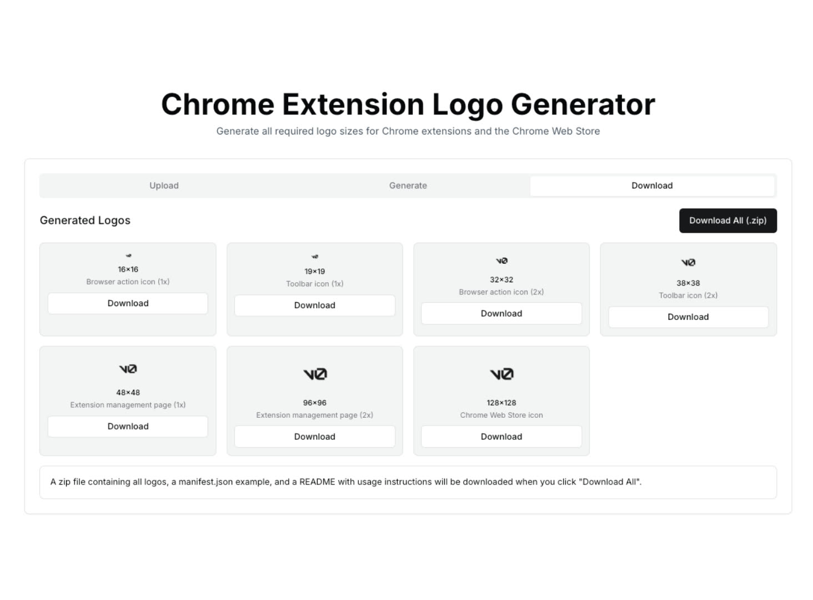Download the 32×32 browser action icon
The width and height of the screenshot is (813, 600).
pos(501,314)
